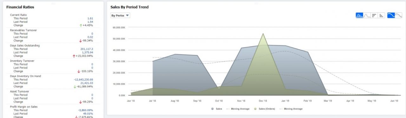
Task: Click the Sales legend color marker
Action: pos(212,109)
